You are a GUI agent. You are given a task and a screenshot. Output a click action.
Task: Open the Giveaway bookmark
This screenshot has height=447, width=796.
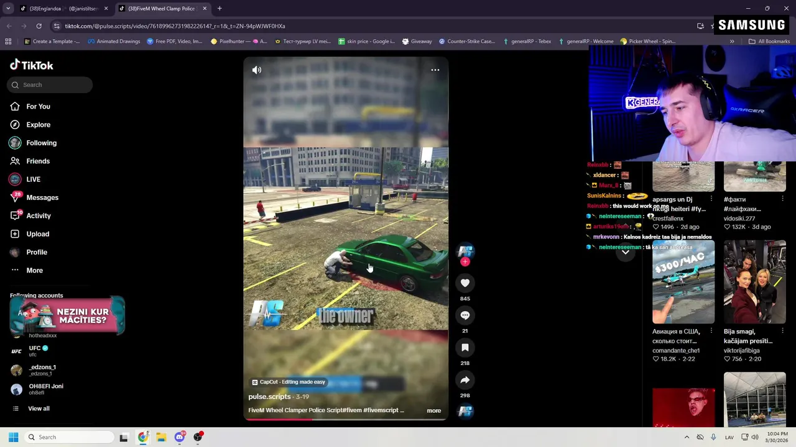pos(417,42)
